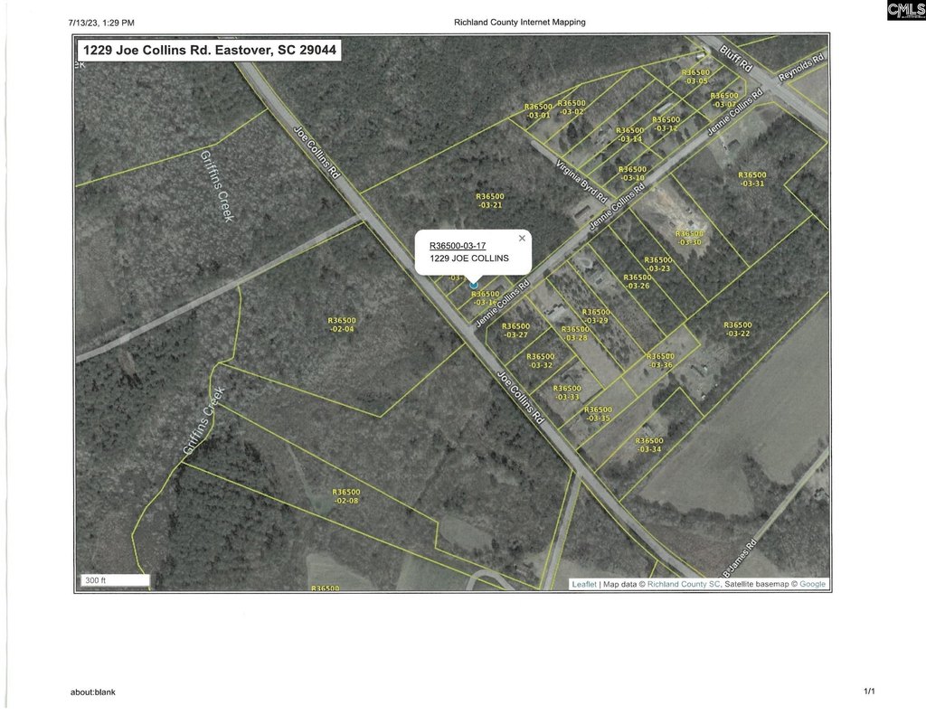Click parcel label R36500-03-31
This screenshot has width=926, height=715.
coord(752,179)
